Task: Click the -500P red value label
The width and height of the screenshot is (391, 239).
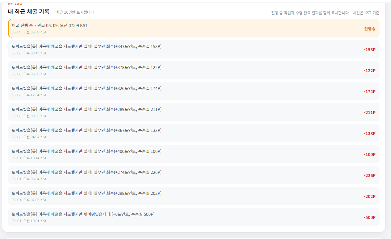Action: [x=370, y=218]
